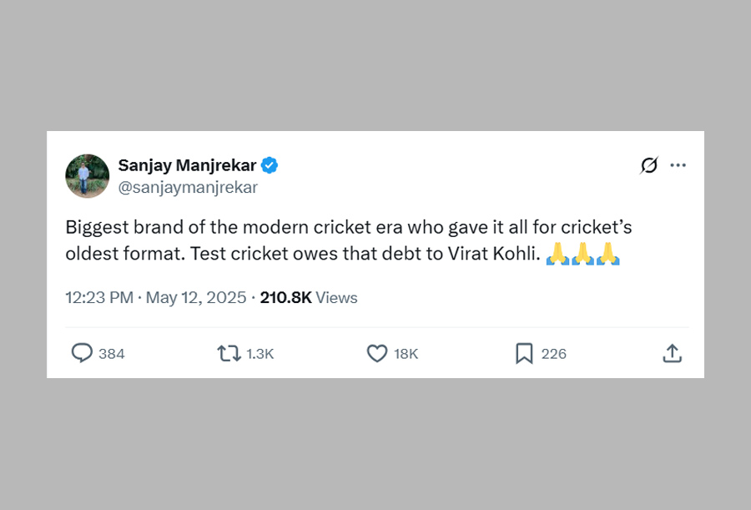Open Sanjay Manjrekar's profile picture
The image size is (751, 510).
88,176
